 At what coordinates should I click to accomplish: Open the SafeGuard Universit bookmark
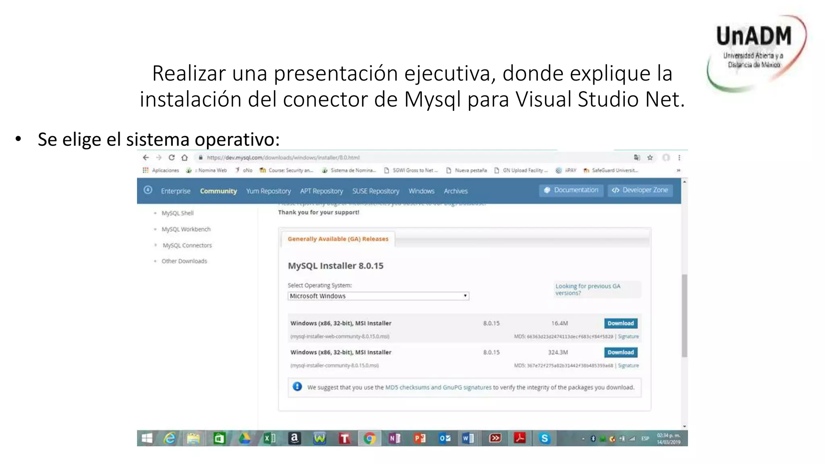611,170
